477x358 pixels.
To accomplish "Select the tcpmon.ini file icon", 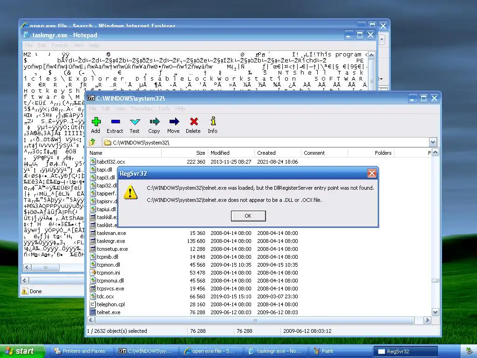I will pos(93,272).
